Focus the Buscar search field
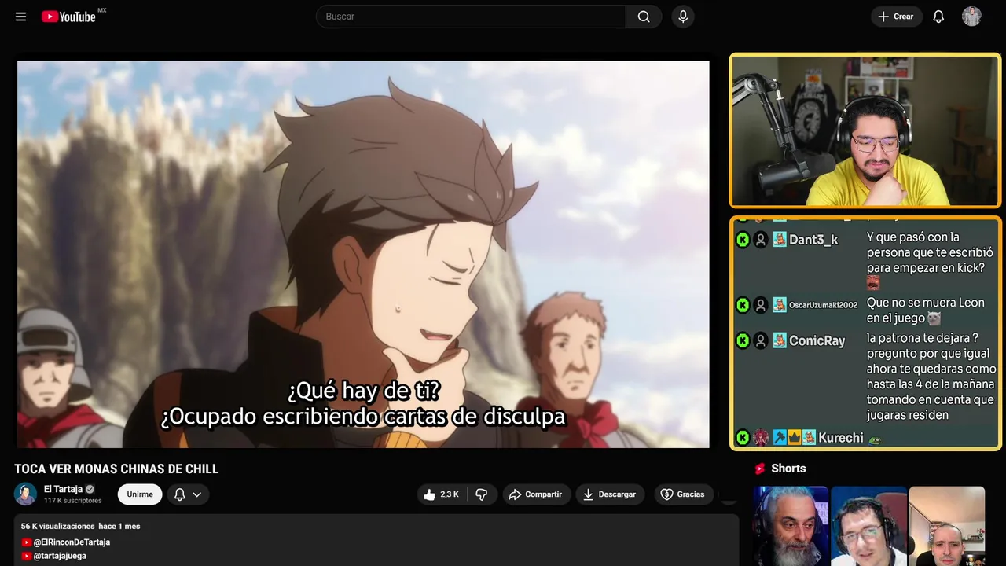This screenshot has width=1006, height=566. [472, 17]
